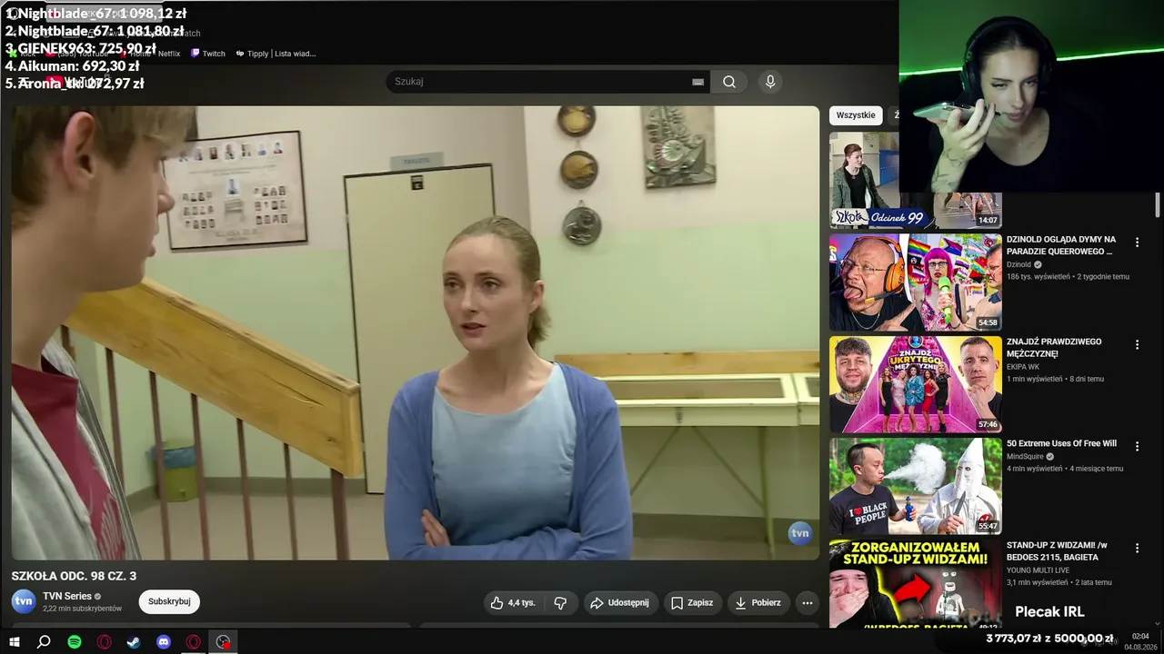
Task: Open the three-dot more actions menu under video
Action: pyautogui.click(x=807, y=602)
